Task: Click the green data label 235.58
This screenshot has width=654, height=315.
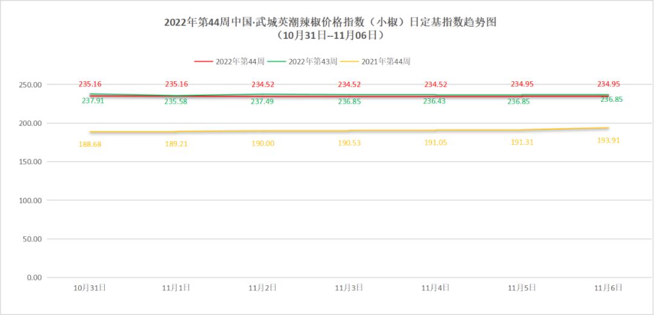Action: 176,101
